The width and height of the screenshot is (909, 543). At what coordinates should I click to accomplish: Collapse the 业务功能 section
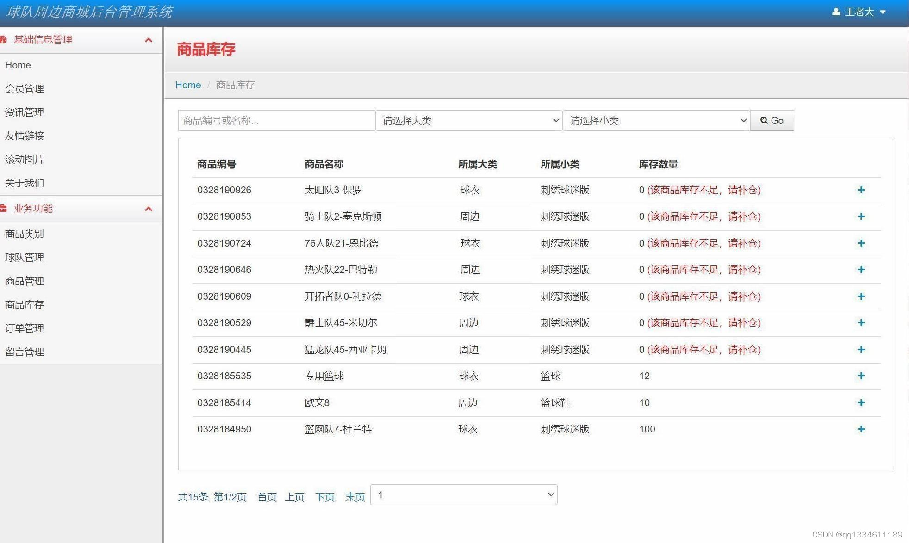pos(149,209)
